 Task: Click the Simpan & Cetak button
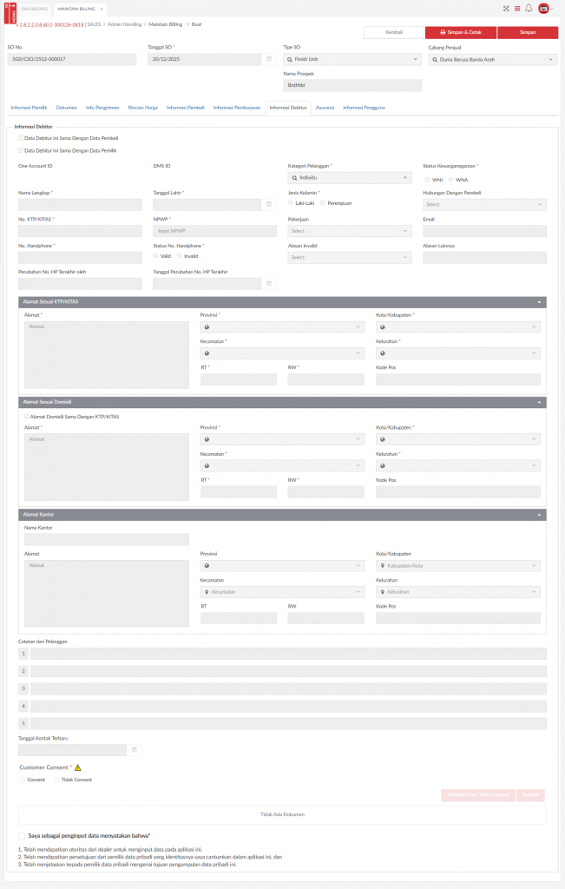click(460, 32)
